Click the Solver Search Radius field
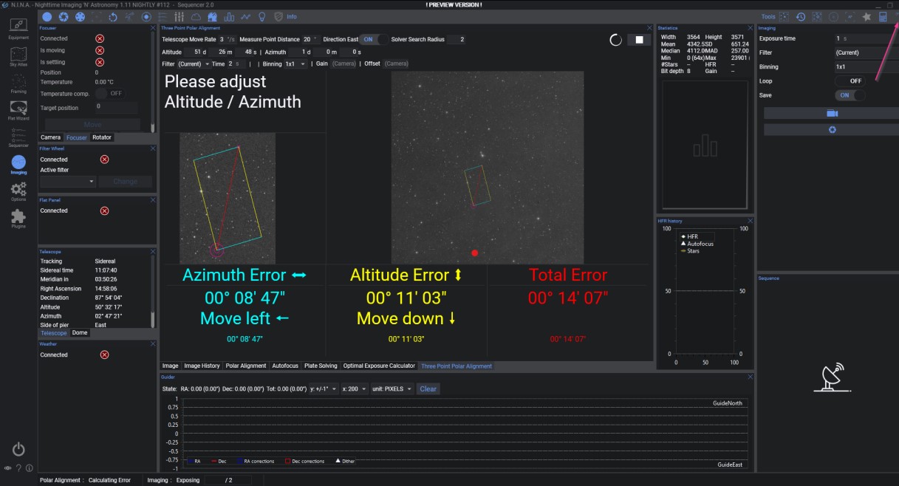Screen dimensions: 899x486 (x=457, y=39)
